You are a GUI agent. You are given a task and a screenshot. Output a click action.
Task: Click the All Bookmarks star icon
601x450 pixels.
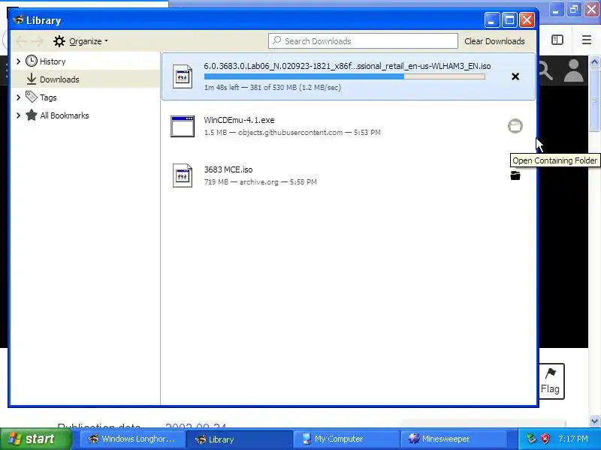[32, 115]
